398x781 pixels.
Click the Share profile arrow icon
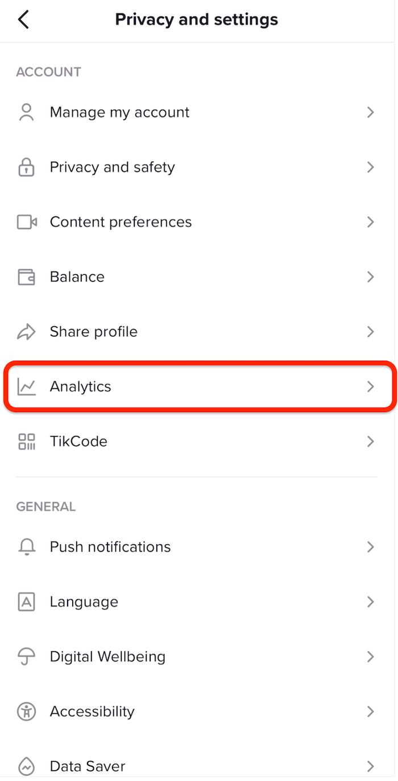coord(27,332)
